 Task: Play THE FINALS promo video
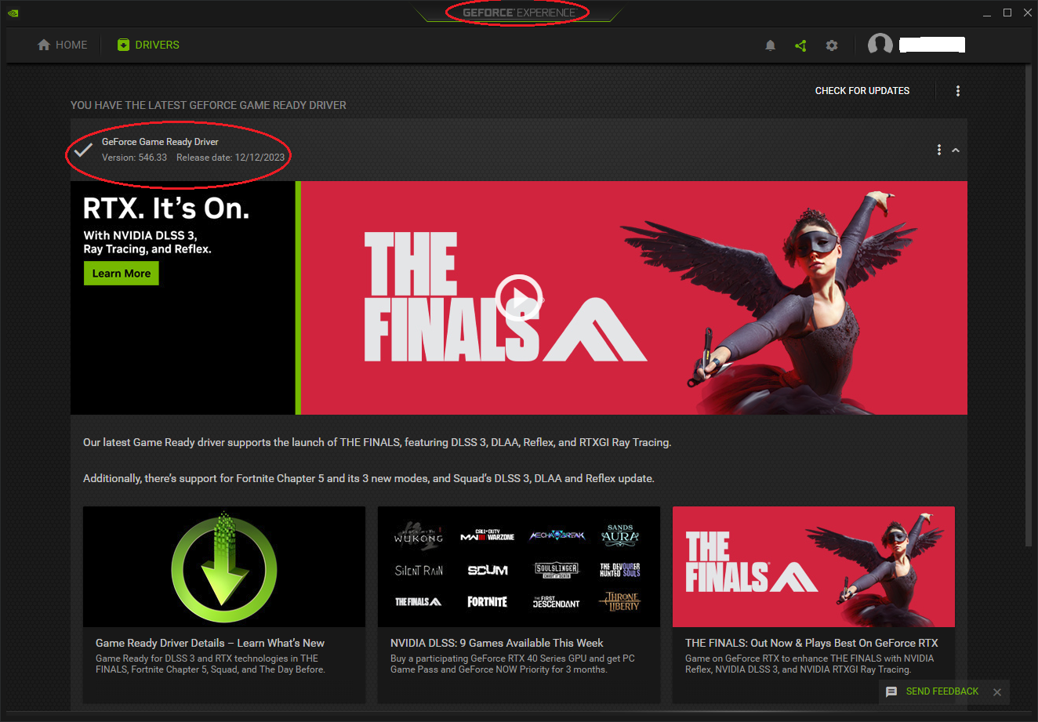pos(519,299)
